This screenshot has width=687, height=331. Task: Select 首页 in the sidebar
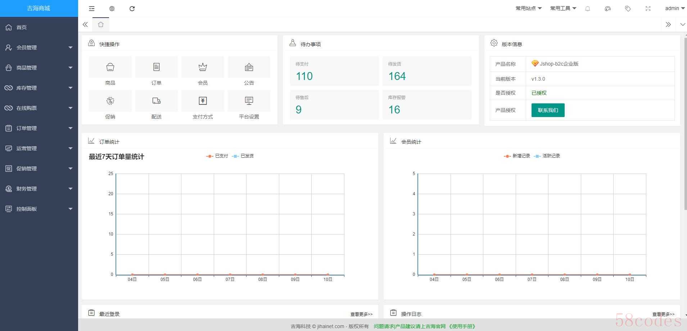[22, 27]
